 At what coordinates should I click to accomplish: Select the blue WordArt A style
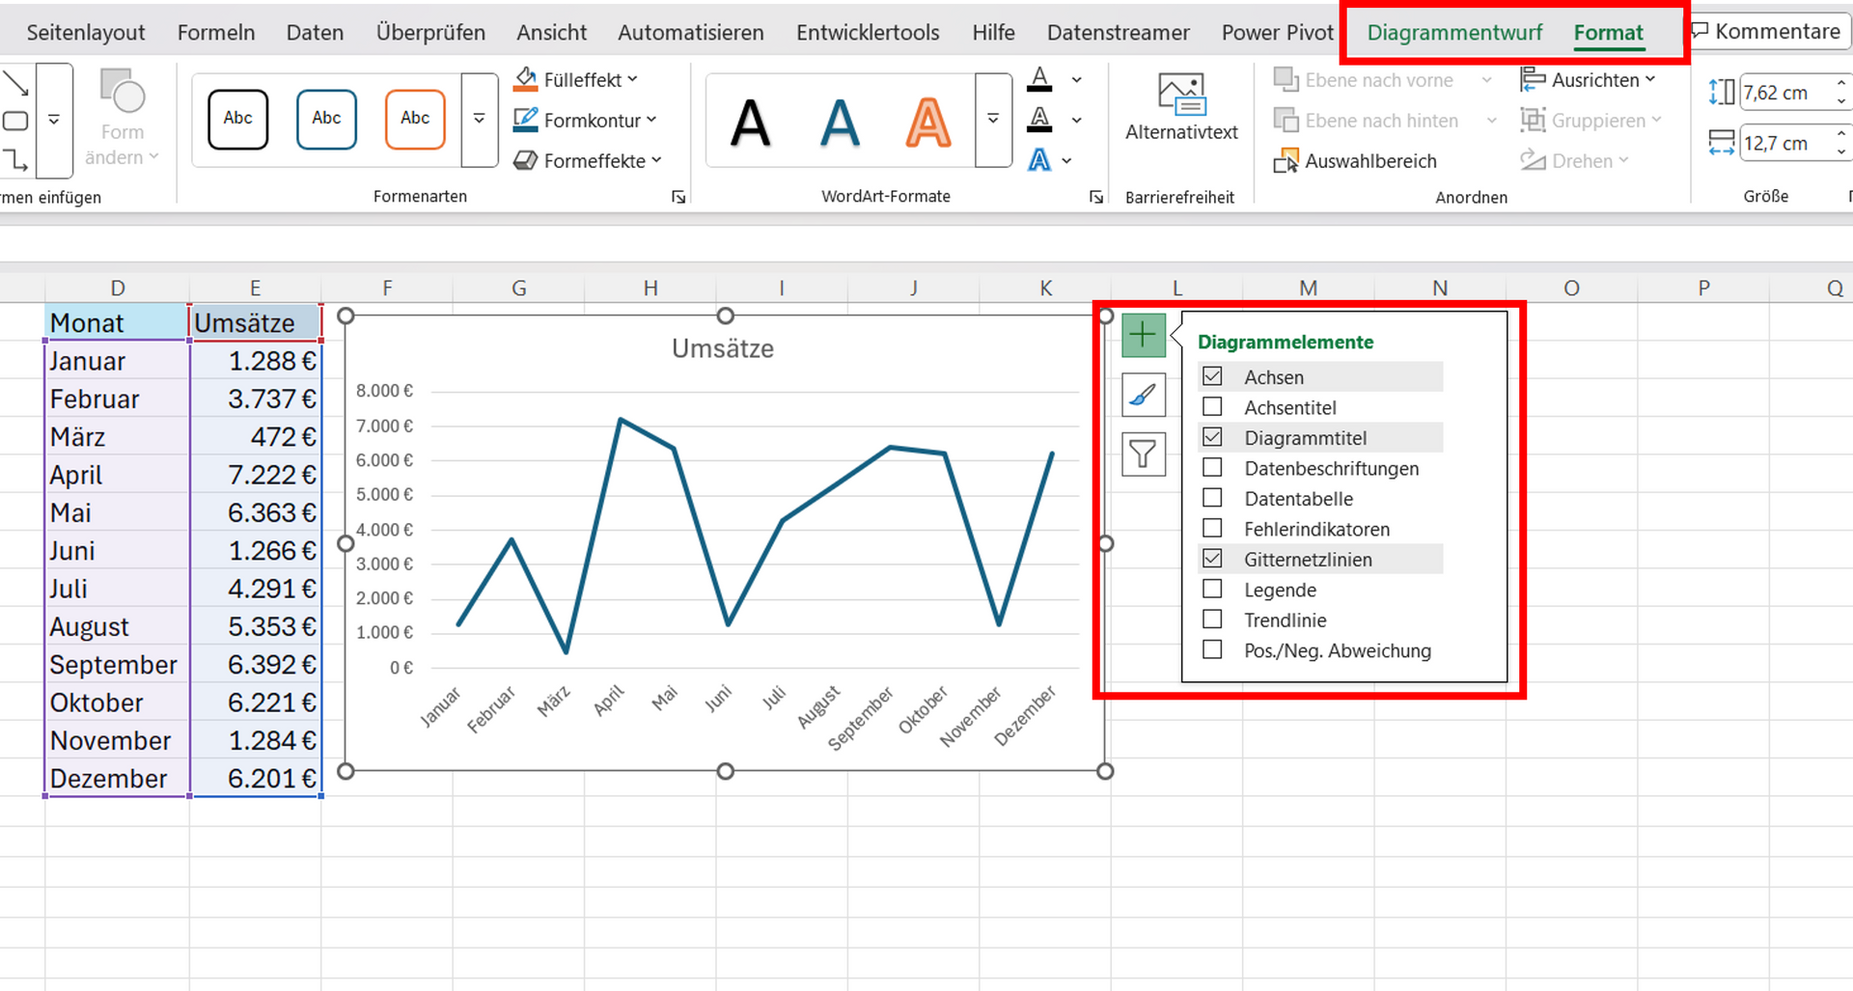839,123
